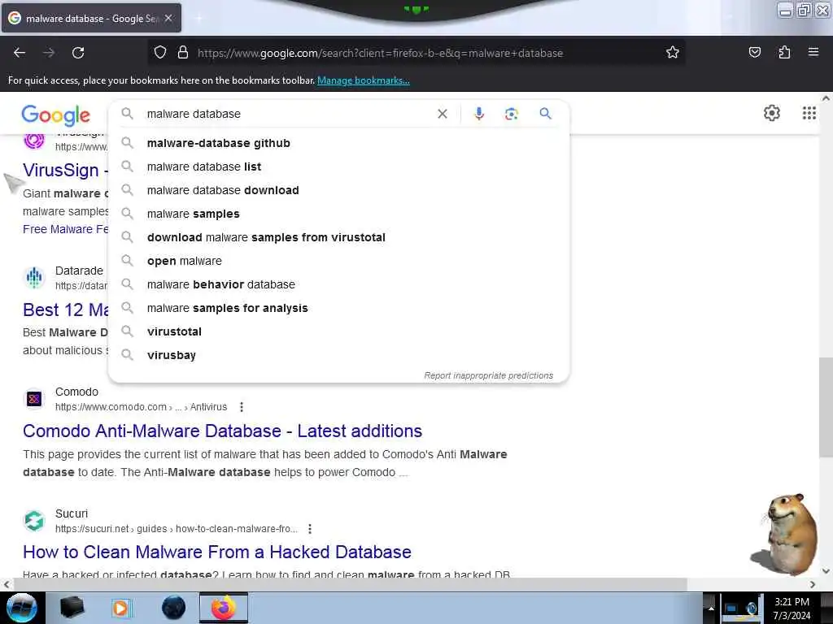833x624 pixels.
Task: Open the Windows Start orb
Action: pyautogui.click(x=21, y=608)
